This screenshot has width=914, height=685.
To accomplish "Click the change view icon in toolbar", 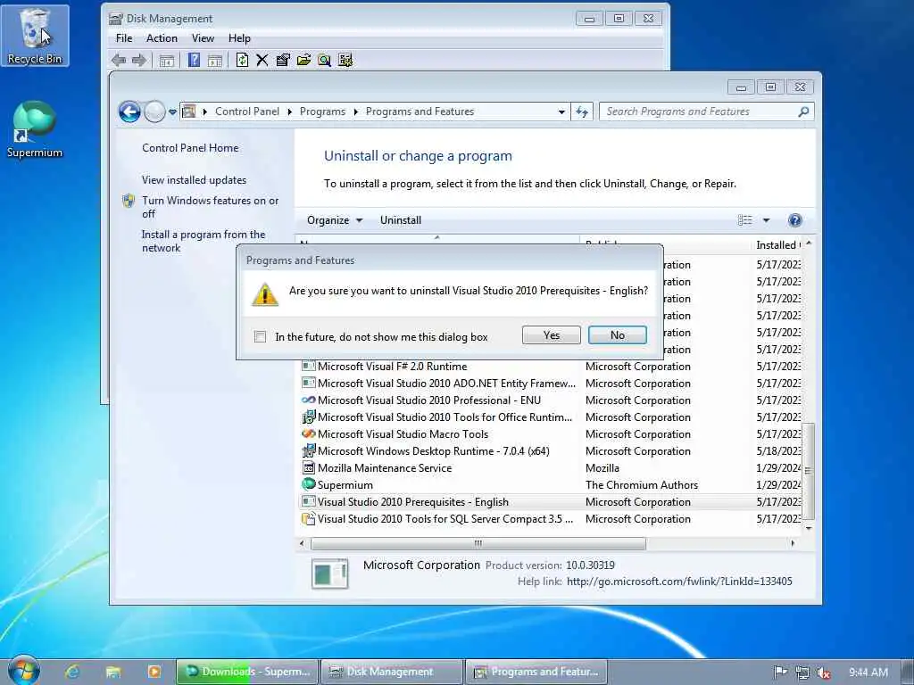I will (x=745, y=220).
